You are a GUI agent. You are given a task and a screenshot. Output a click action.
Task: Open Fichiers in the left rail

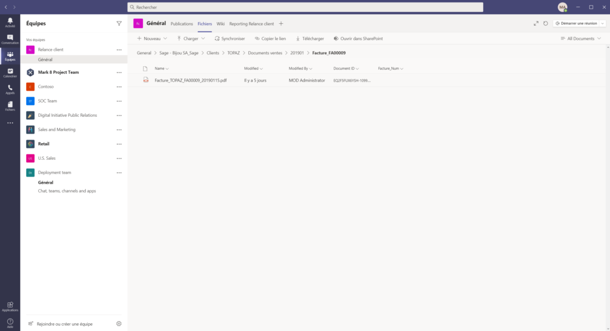pyautogui.click(x=10, y=106)
